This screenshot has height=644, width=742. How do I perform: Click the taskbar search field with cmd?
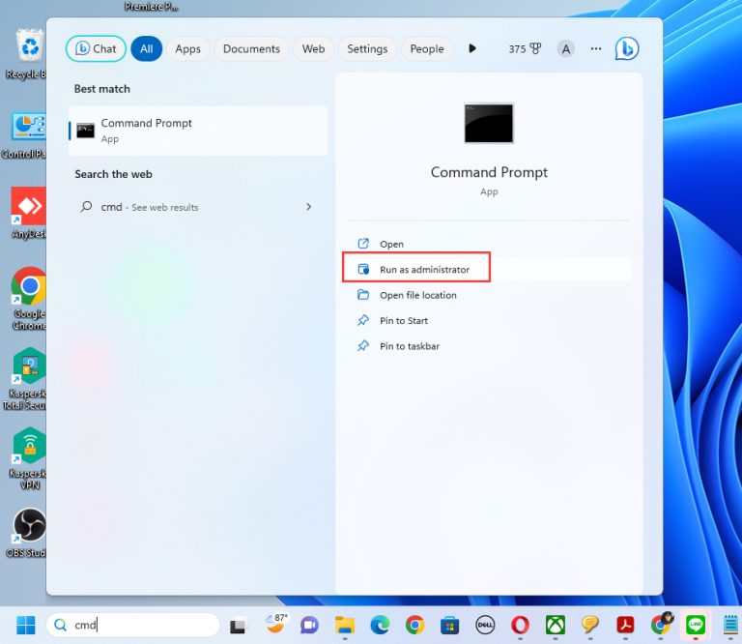133,625
